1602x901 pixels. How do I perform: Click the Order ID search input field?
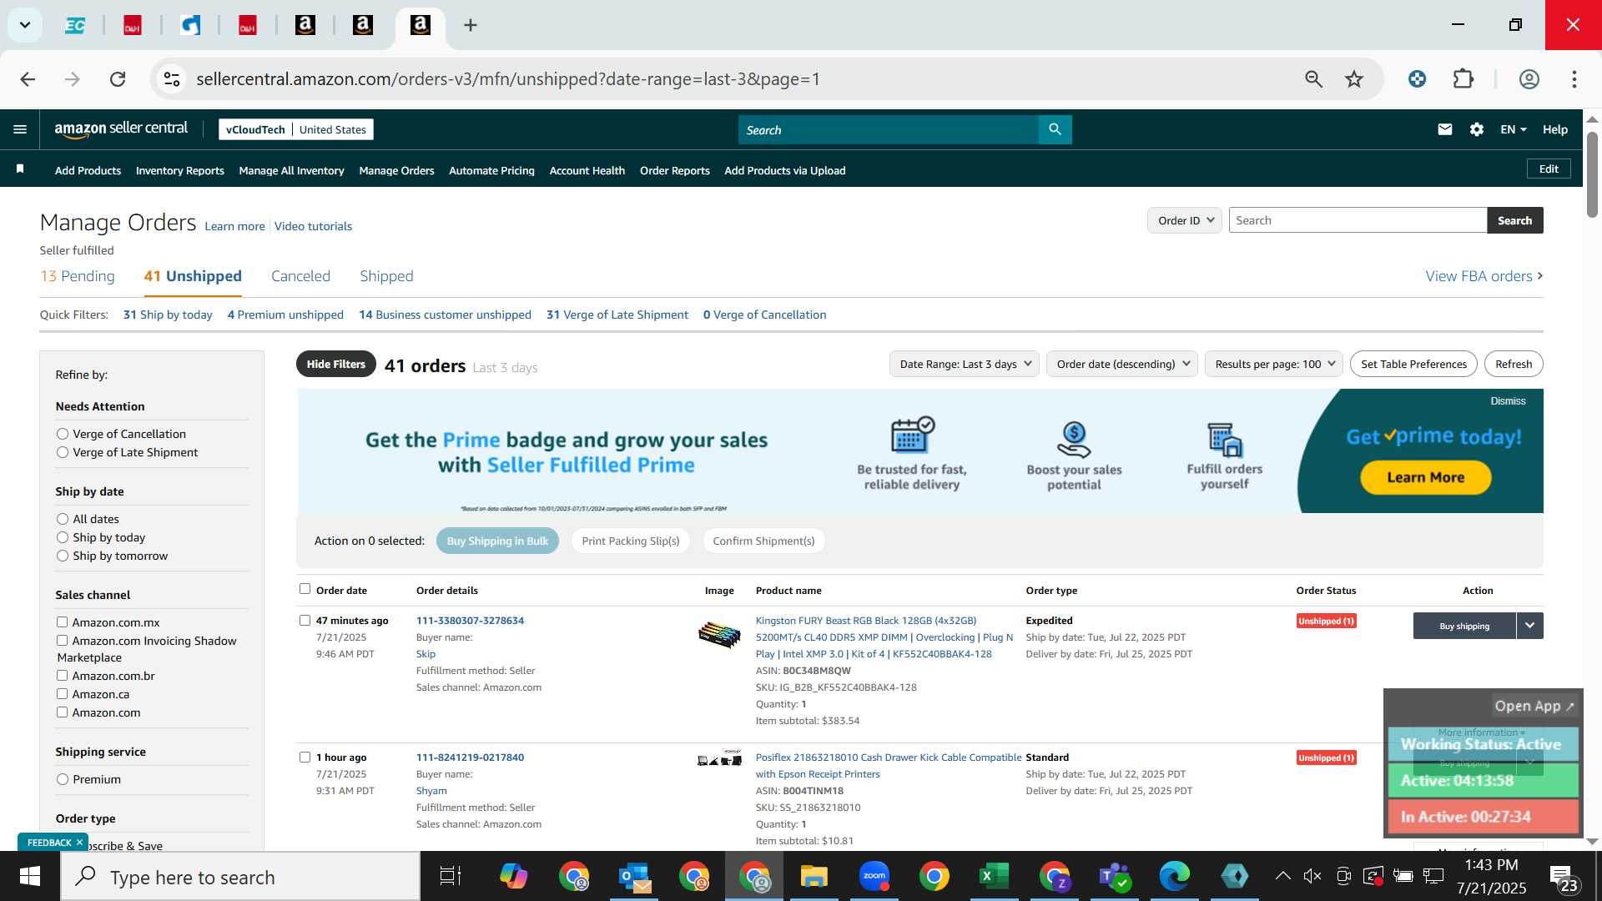[1358, 220]
